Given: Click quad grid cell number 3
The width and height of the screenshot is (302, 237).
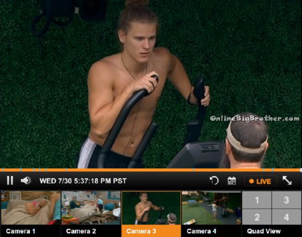Looking at the screenshot, I should [286, 200].
